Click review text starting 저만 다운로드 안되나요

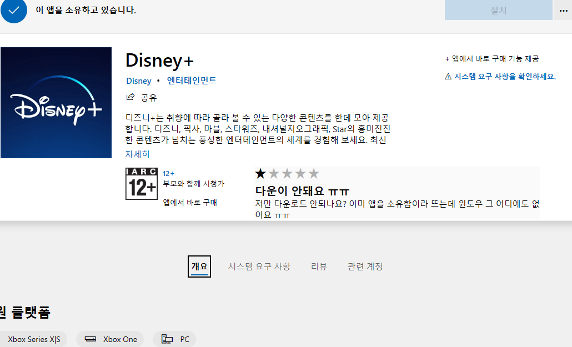coord(397,209)
